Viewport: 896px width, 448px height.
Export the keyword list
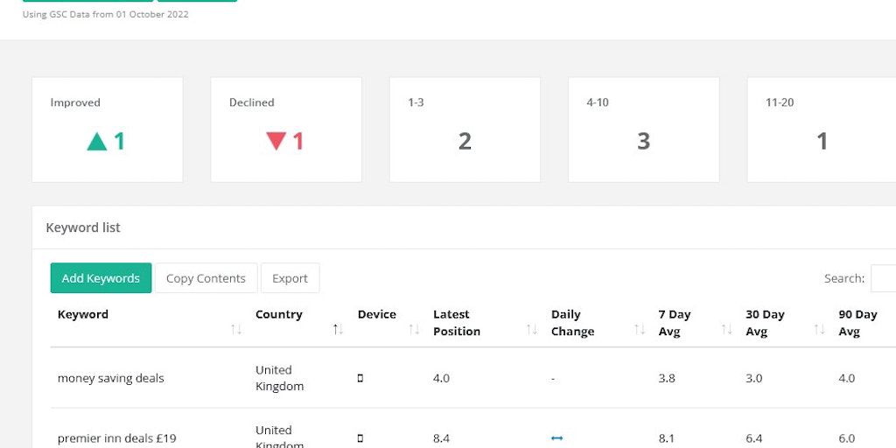click(x=290, y=278)
